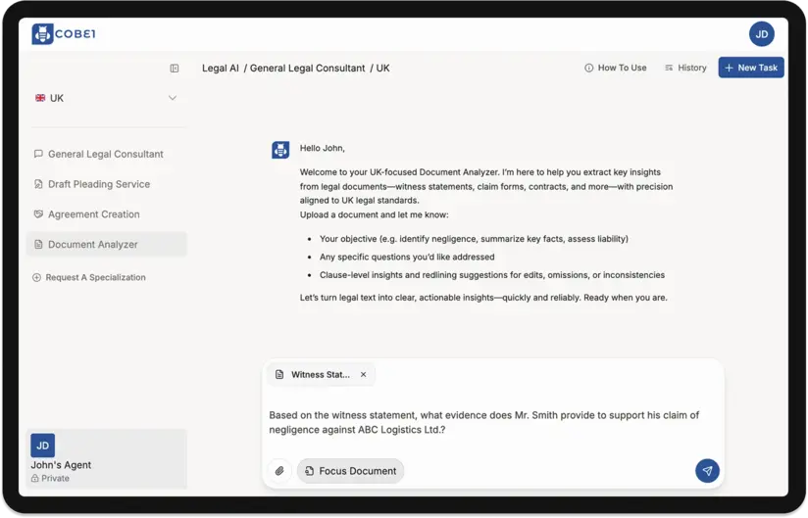
Task: Collapse the sidebar panel icon
Action: pos(175,69)
